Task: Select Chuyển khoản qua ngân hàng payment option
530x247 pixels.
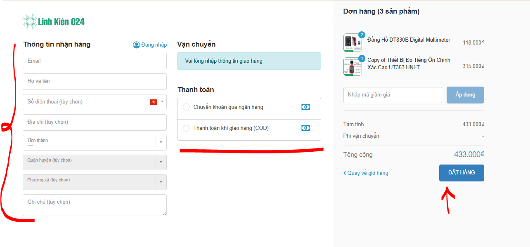Action: point(186,107)
